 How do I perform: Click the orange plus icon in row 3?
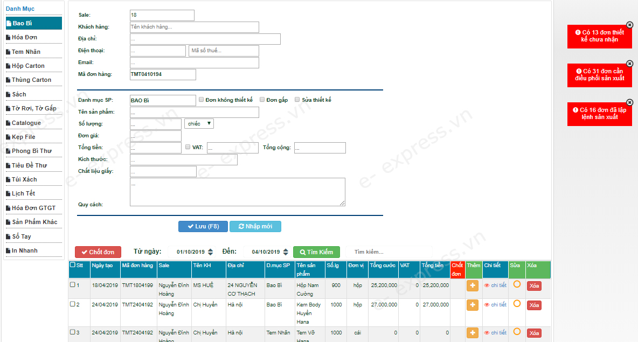click(473, 333)
